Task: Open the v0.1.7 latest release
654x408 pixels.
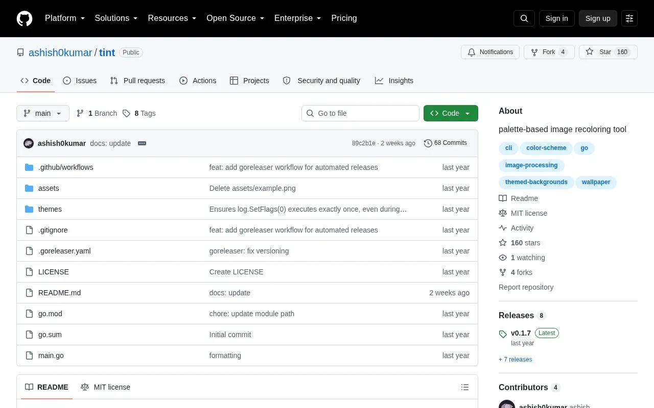Action: pyautogui.click(x=521, y=333)
